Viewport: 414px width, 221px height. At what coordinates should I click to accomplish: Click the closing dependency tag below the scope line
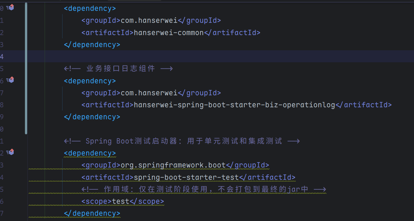click(x=92, y=213)
